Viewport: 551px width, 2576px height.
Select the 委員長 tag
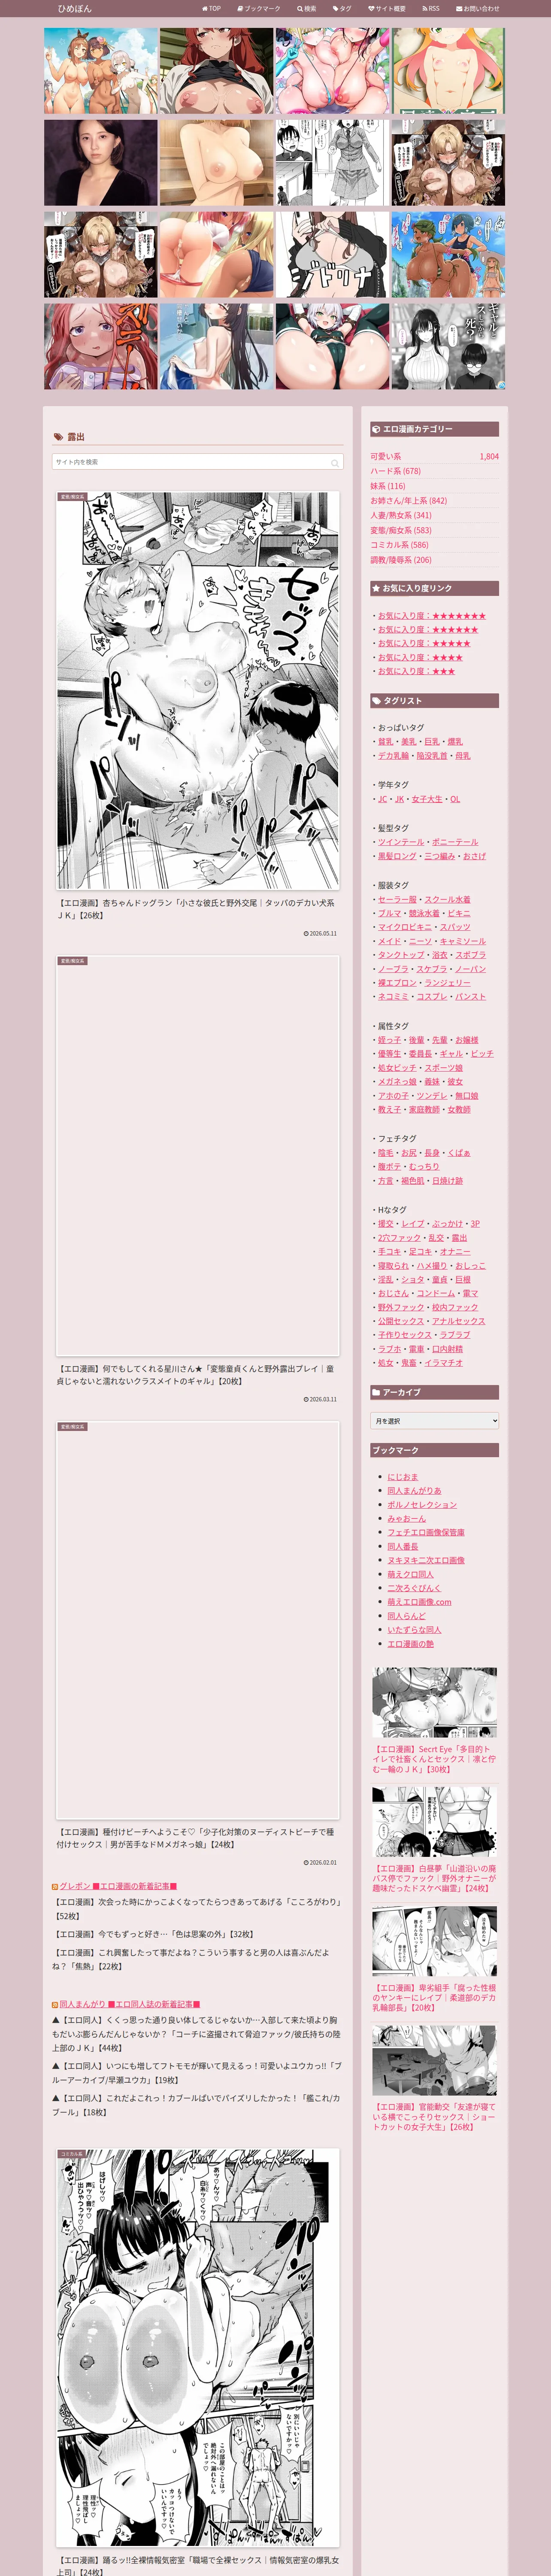point(420,1054)
